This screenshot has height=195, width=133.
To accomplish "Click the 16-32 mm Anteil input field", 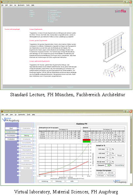I will [107, 162].
